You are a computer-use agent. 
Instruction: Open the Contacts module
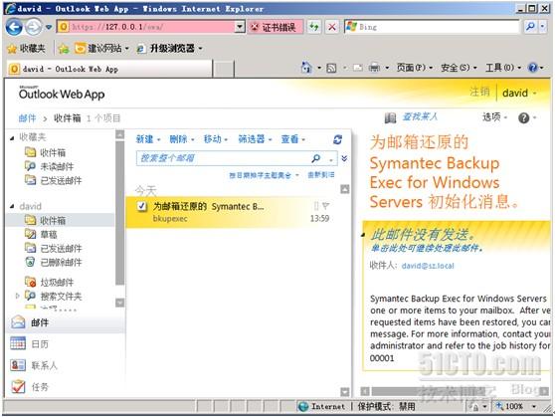coord(66,365)
